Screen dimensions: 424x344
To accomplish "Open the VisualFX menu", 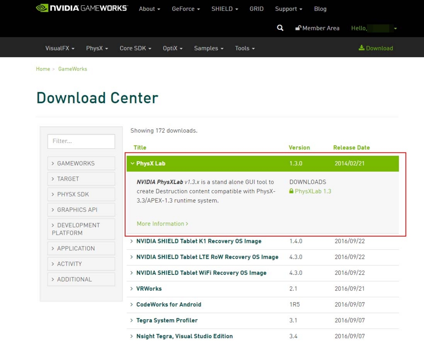I will point(60,48).
